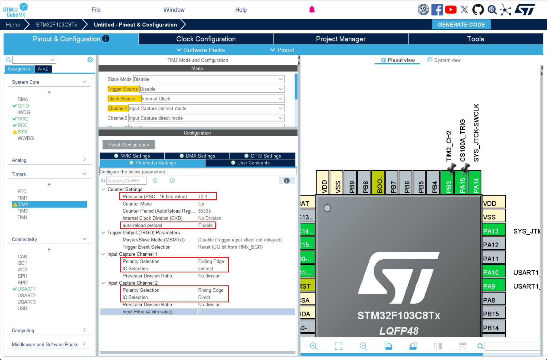547x360 pixels.
Task: Open the Channel1 mode dropdown
Action: pos(206,108)
